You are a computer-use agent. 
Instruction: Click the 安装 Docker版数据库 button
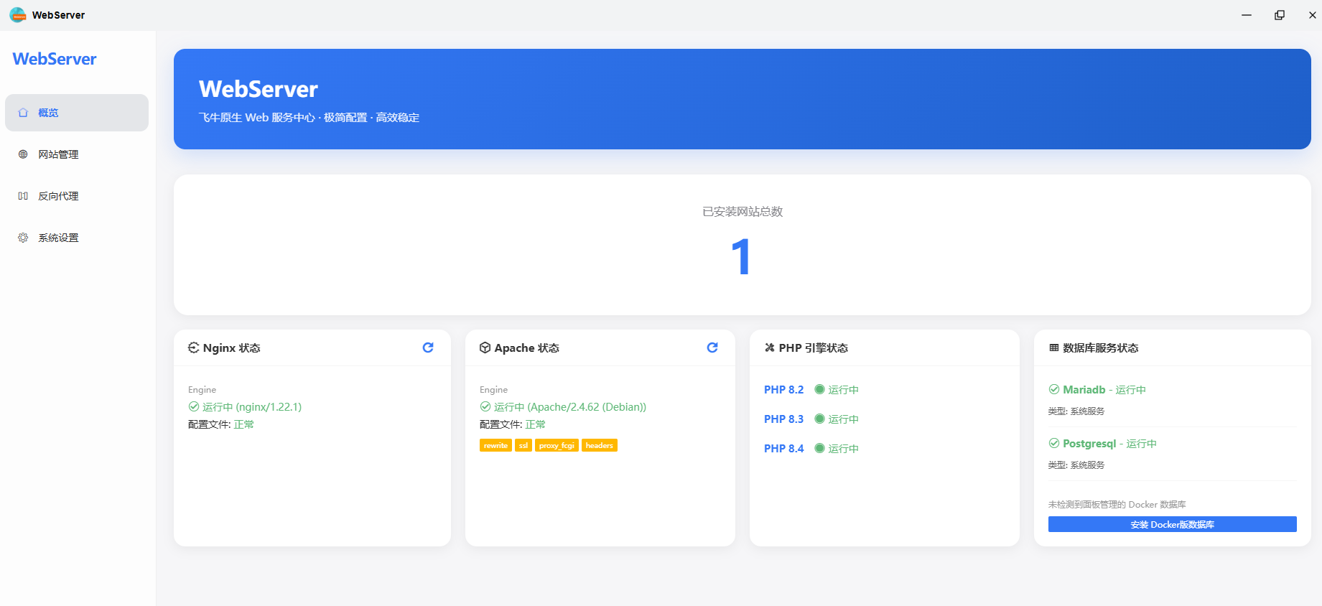click(1173, 524)
